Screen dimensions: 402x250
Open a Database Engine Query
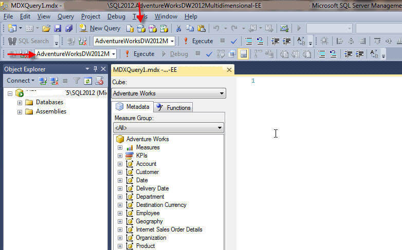coord(130,28)
